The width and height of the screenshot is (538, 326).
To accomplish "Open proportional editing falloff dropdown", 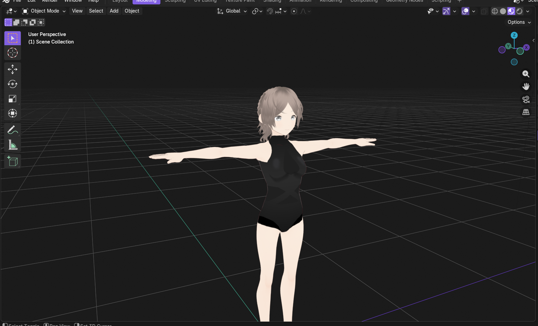I will (305, 11).
